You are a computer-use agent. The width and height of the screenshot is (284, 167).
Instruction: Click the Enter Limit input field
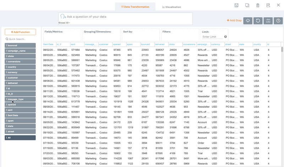pos(212,37)
